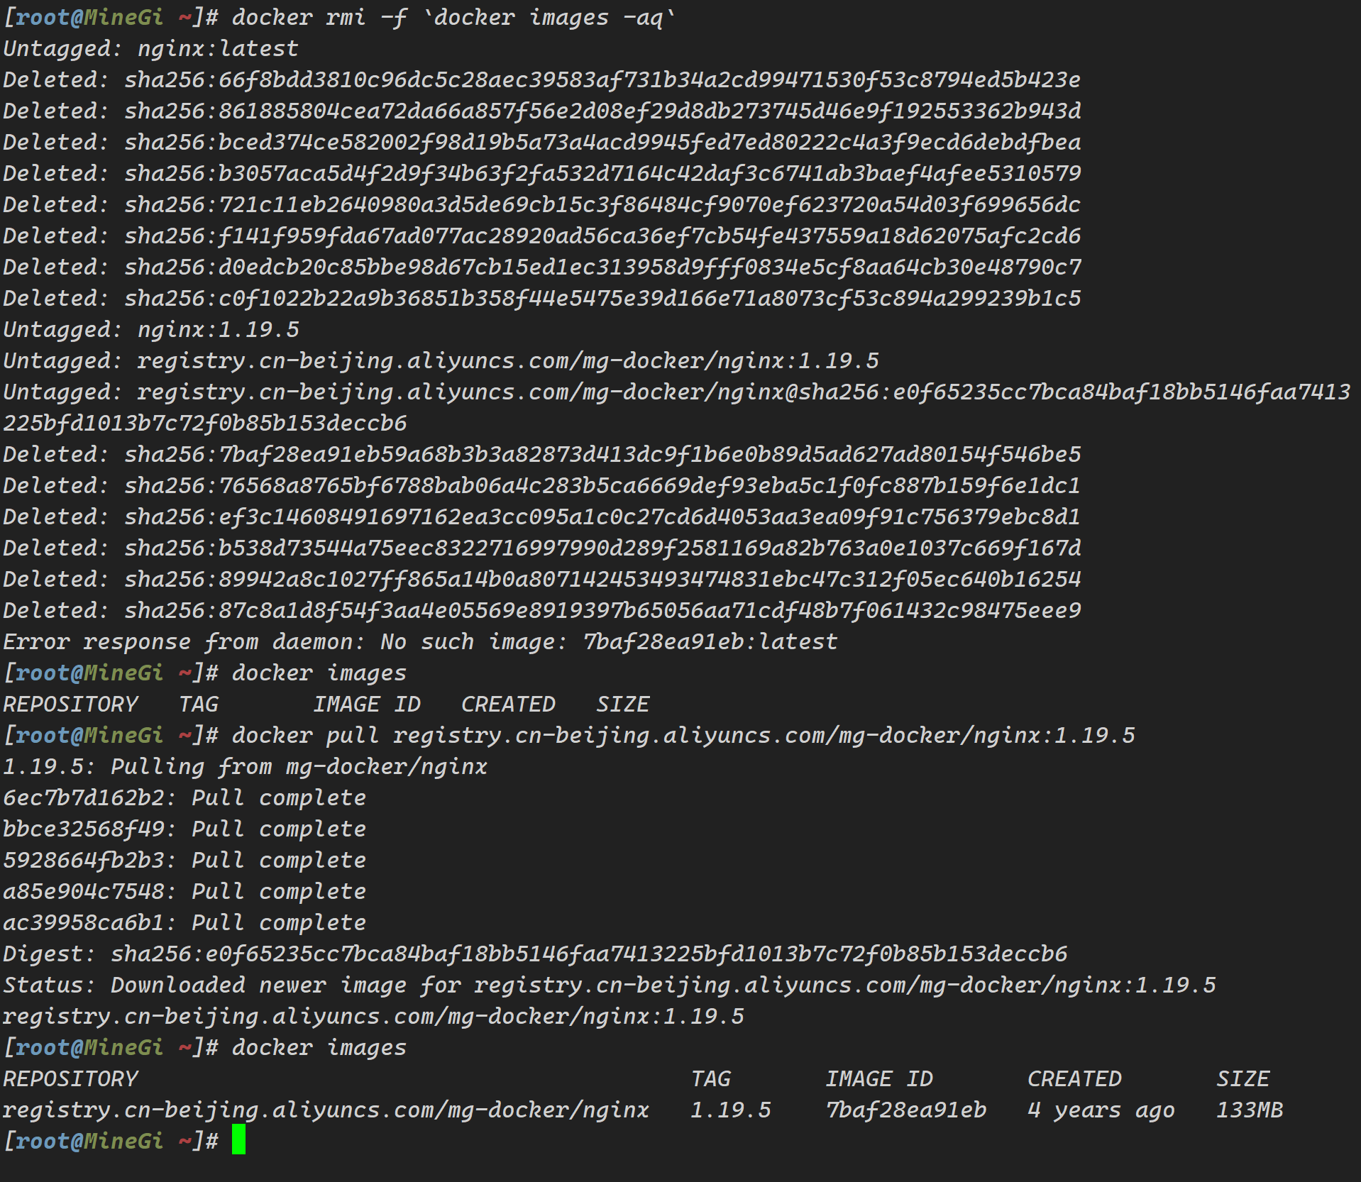Select the 'Untagged: nginx:latest' line
This screenshot has width=1361, height=1182.
150,48
